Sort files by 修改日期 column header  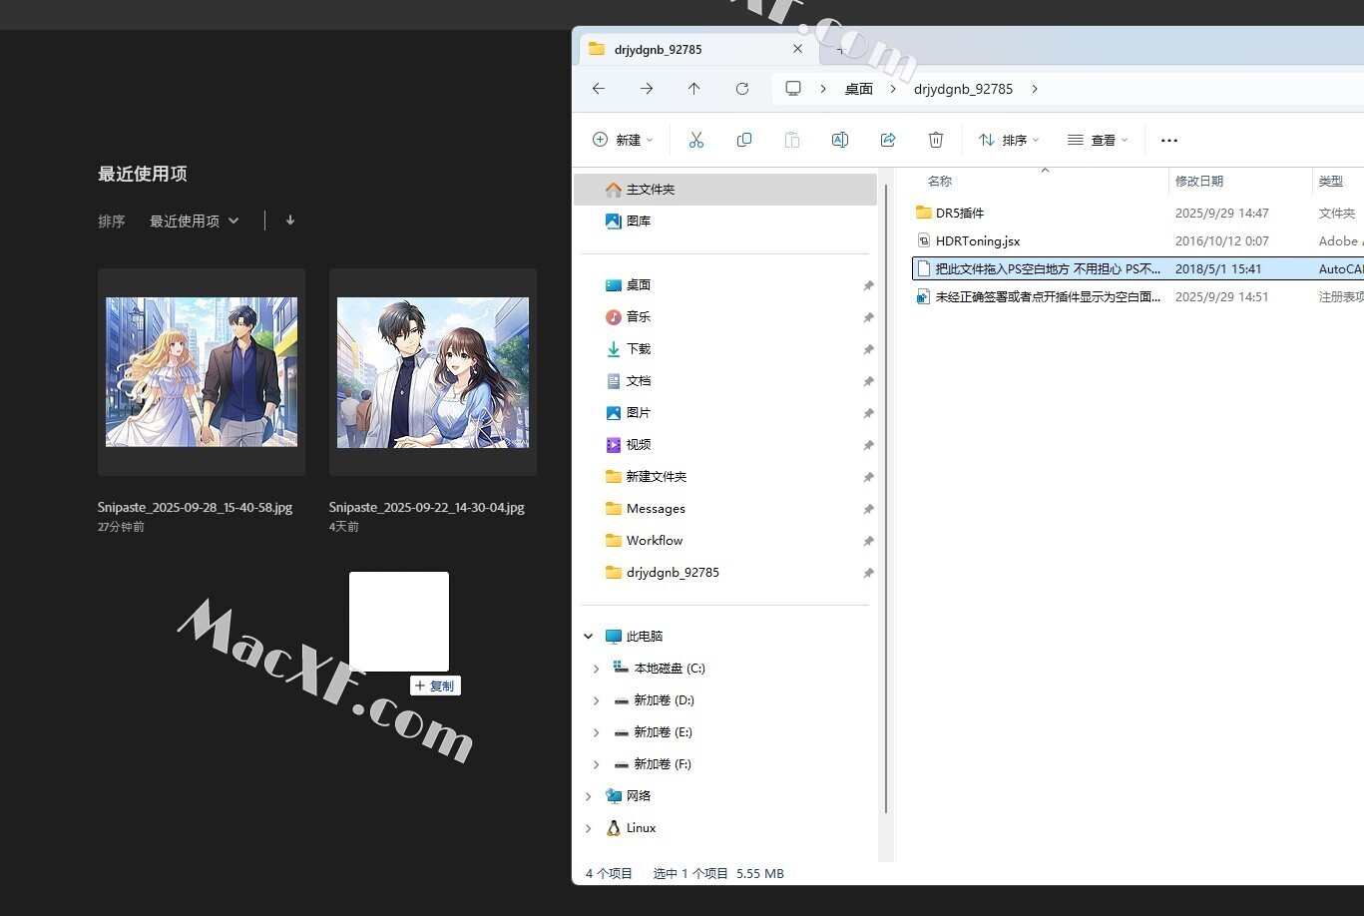tap(1199, 182)
